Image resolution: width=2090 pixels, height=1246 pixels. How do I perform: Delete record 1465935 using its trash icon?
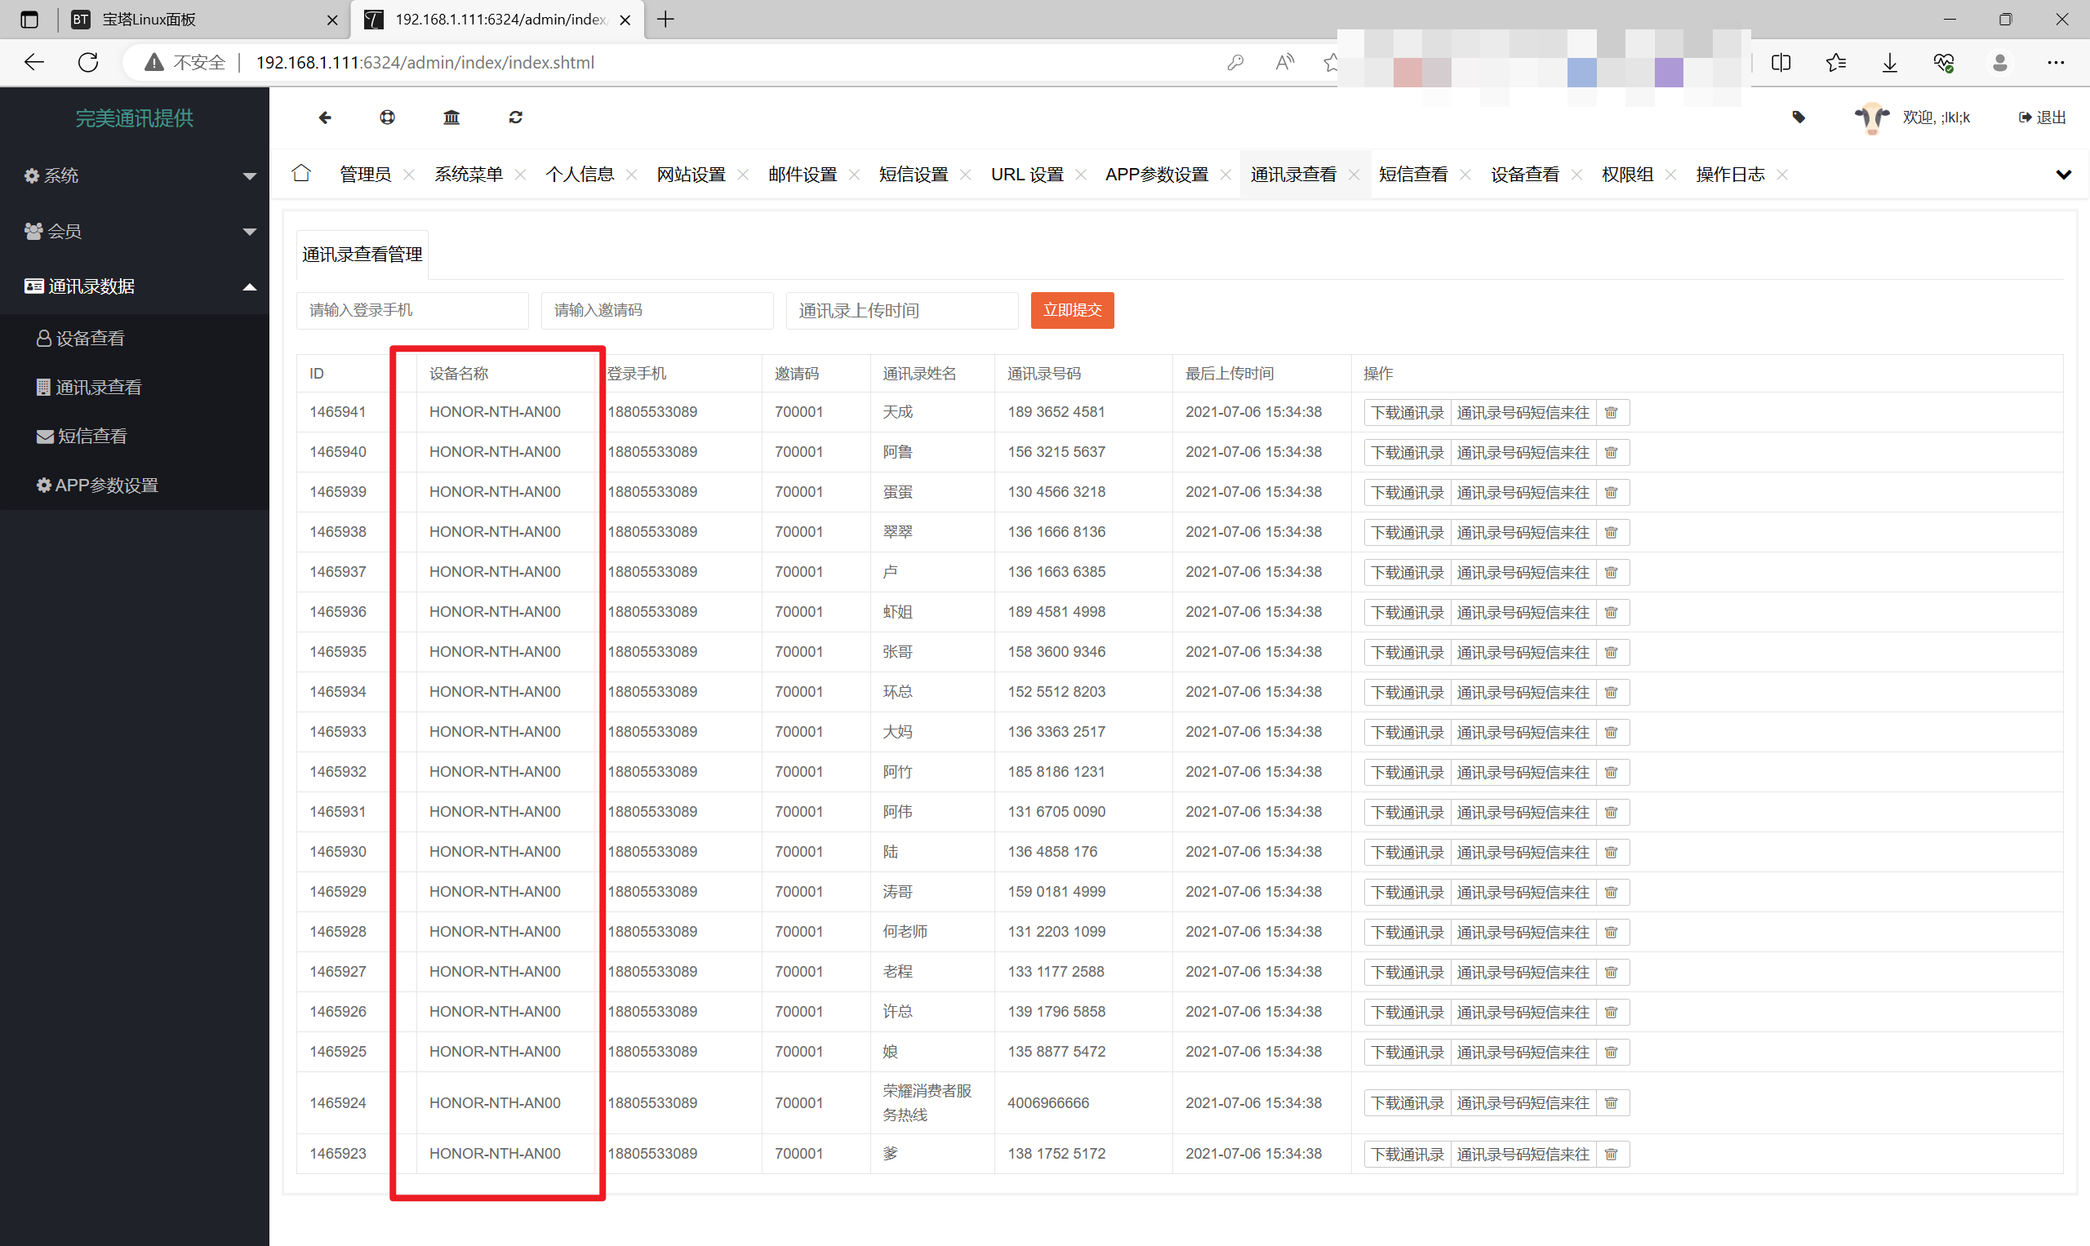click(x=1612, y=653)
